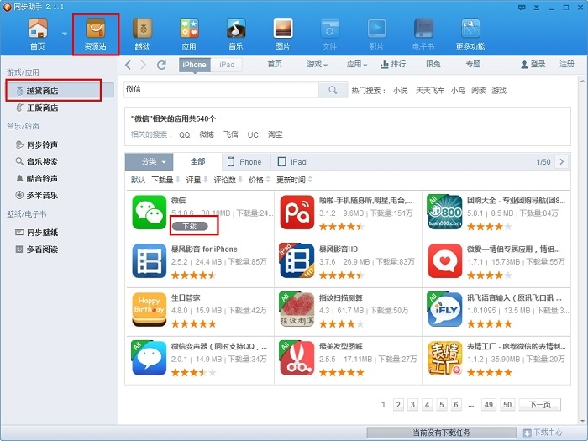Open the 啪啪 red app icon

[297, 213]
